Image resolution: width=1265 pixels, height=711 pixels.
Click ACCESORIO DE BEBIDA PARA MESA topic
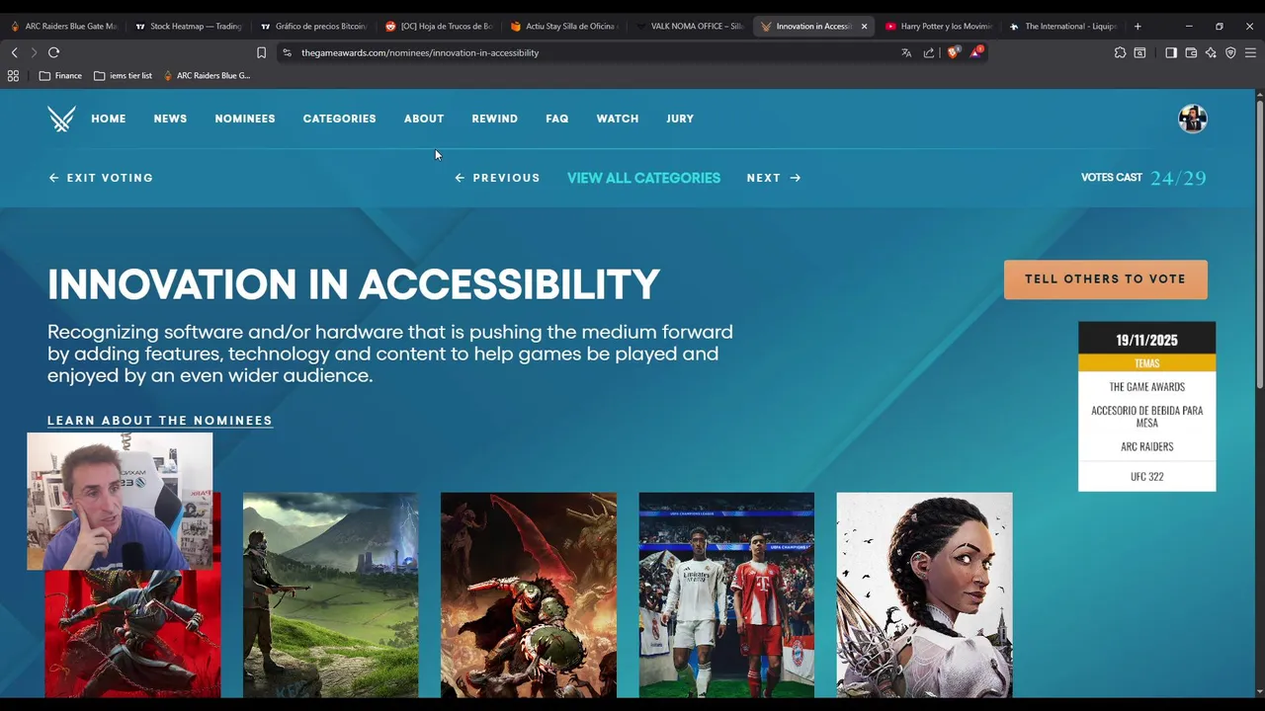[x=1146, y=417]
